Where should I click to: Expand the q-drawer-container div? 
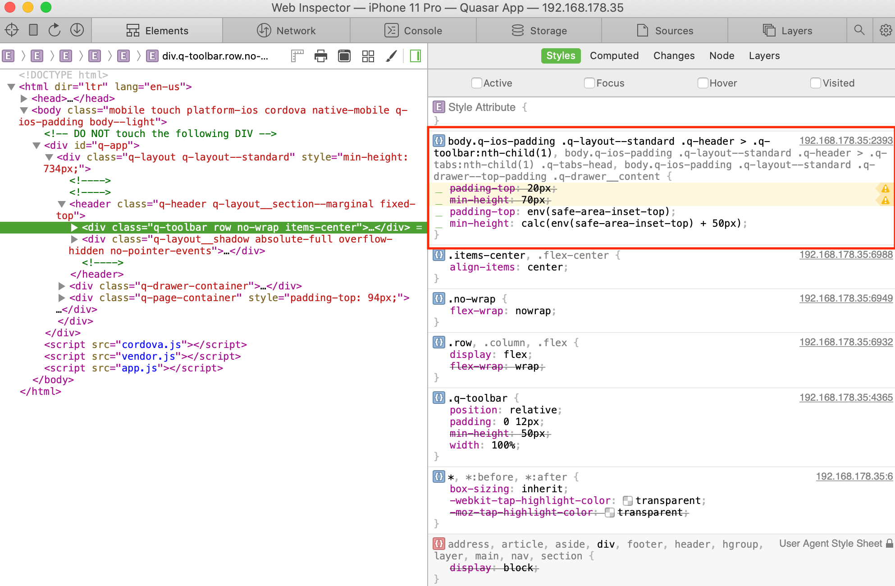point(62,286)
